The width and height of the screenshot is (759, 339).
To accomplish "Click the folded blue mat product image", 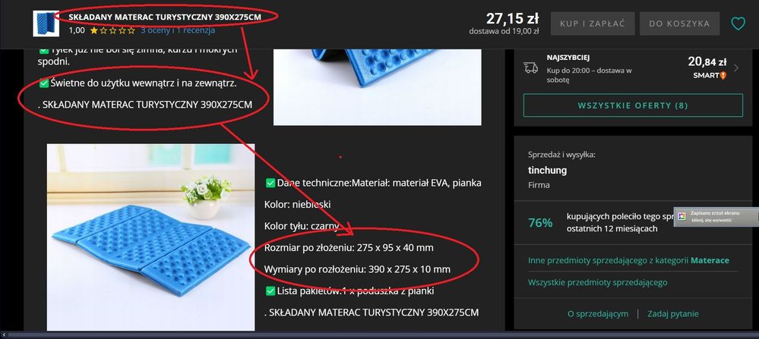I will [x=150, y=237].
